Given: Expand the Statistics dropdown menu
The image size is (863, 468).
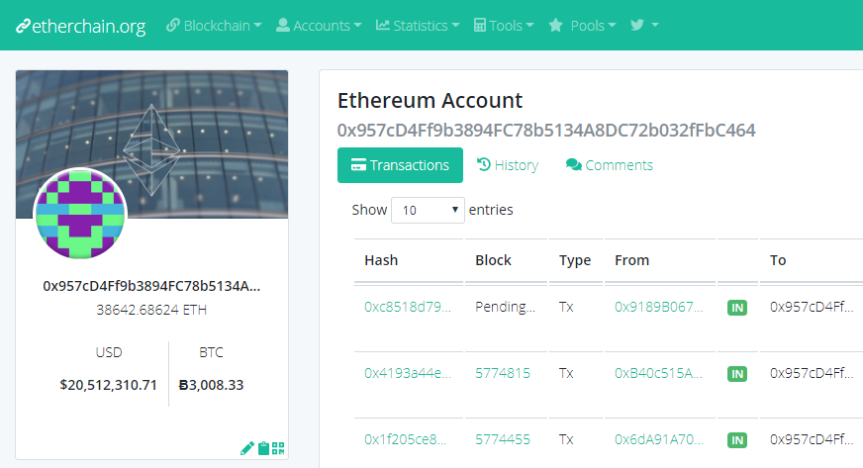Looking at the screenshot, I should point(418,26).
